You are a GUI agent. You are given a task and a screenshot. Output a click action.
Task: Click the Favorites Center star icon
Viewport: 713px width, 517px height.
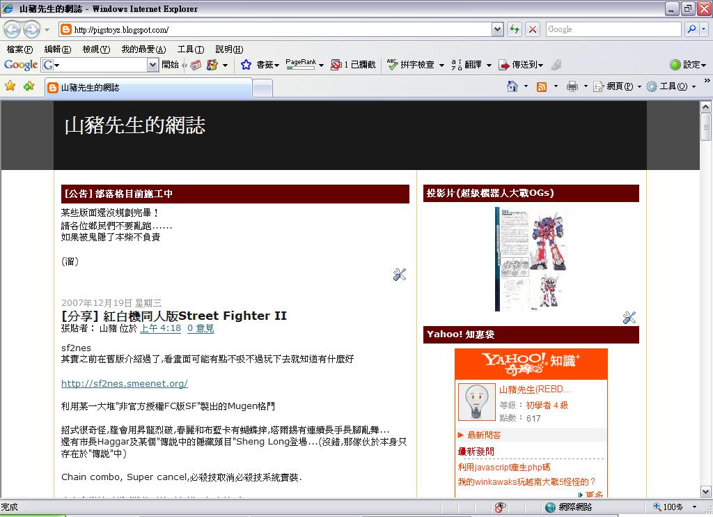(10, 86)
